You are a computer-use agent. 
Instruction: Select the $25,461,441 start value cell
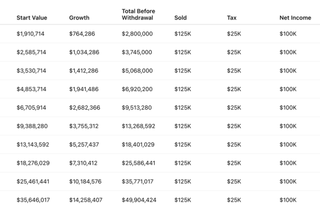[33, 182]
